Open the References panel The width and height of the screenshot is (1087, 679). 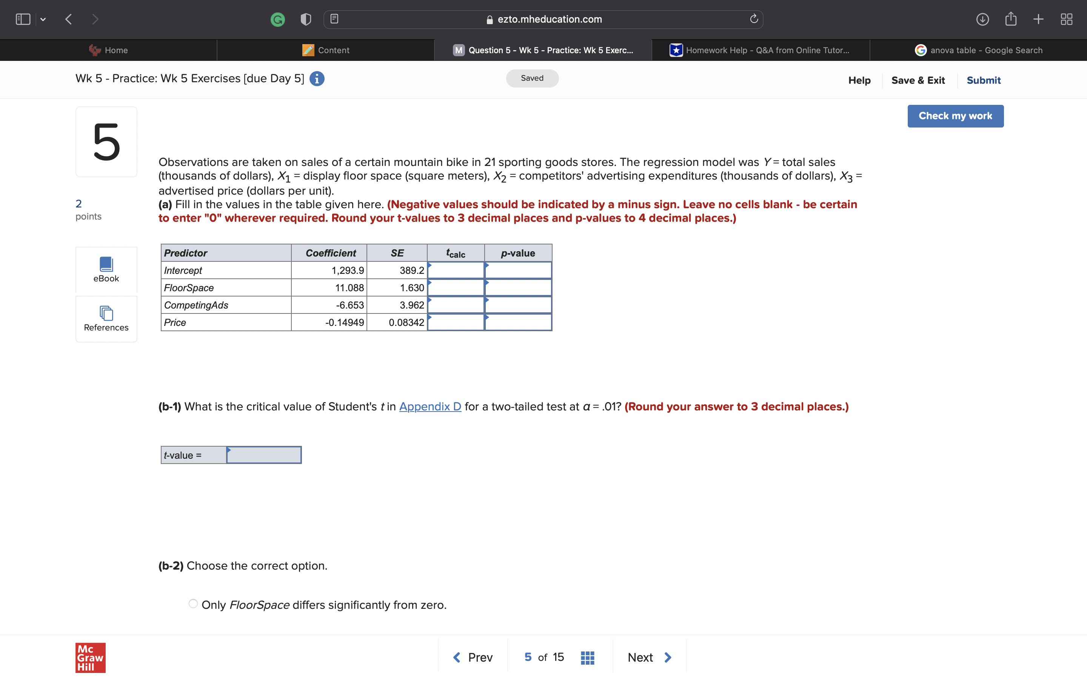[106, 318]
